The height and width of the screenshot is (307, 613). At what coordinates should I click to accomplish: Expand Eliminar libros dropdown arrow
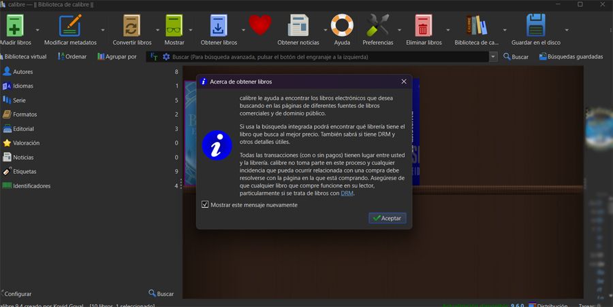coord(447,30)
